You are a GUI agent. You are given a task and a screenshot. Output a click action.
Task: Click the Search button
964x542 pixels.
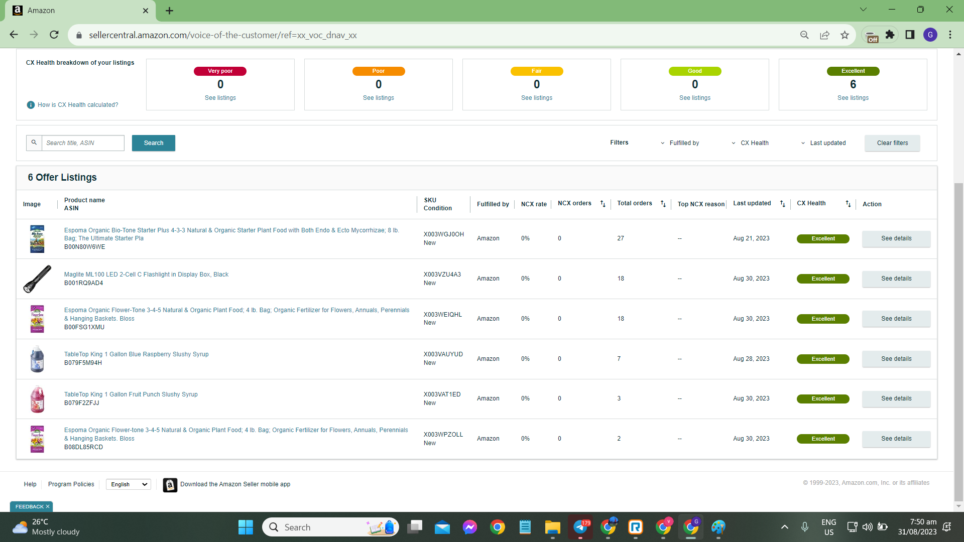tap(154, 143)
